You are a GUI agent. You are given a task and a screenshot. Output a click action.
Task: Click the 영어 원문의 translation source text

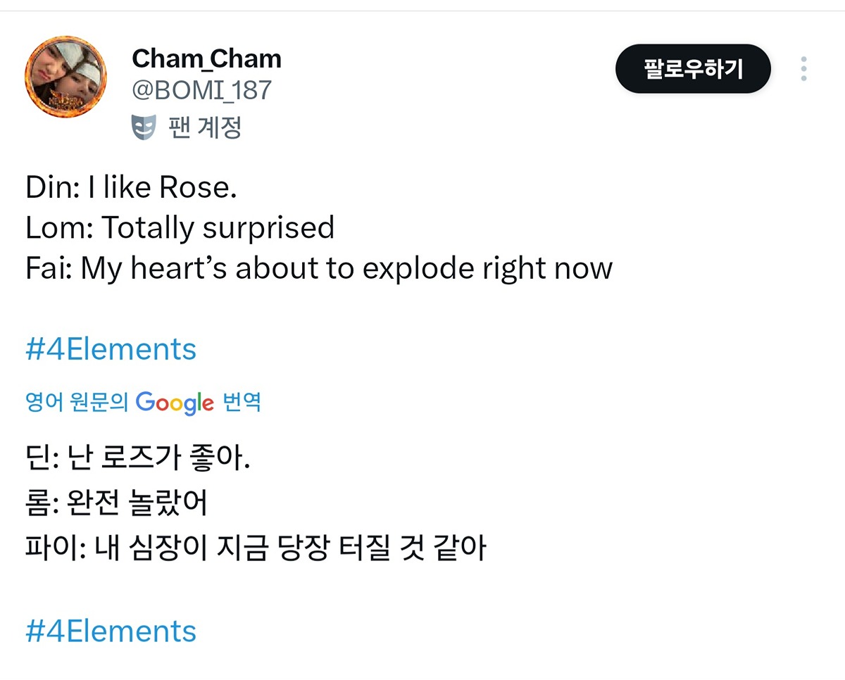point(77,402)
